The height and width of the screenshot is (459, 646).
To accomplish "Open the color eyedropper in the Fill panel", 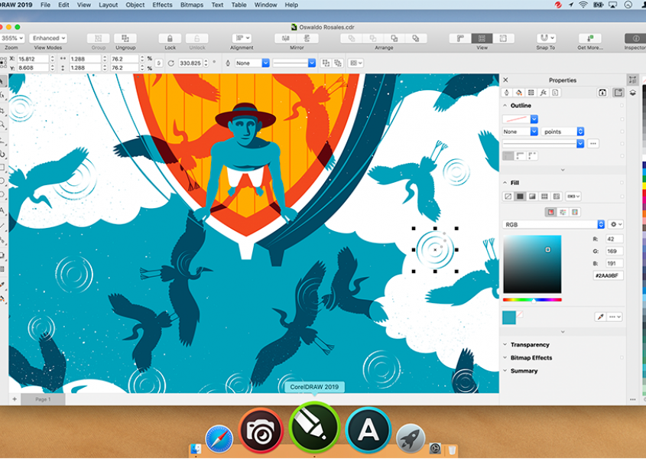I will pyautogui.click(x=600, y=316).
